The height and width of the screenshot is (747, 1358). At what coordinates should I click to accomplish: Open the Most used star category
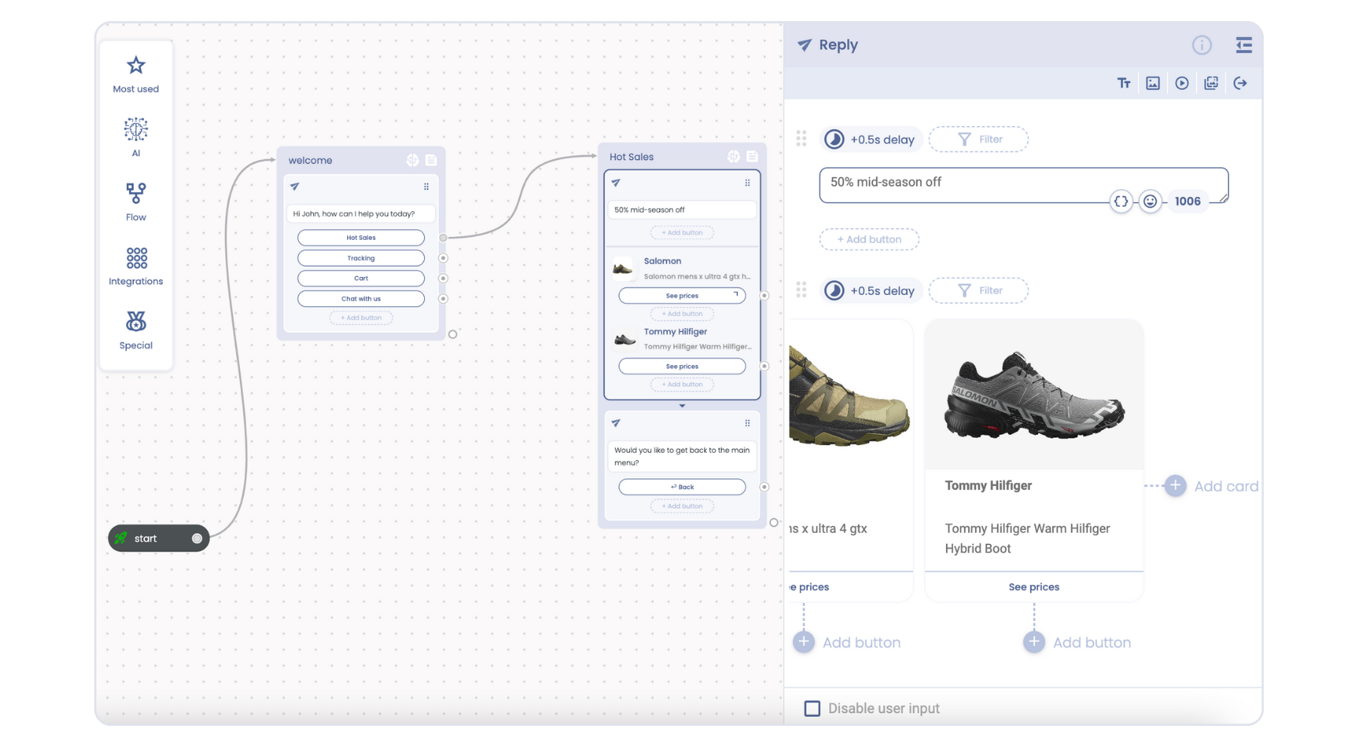(136, 75)
